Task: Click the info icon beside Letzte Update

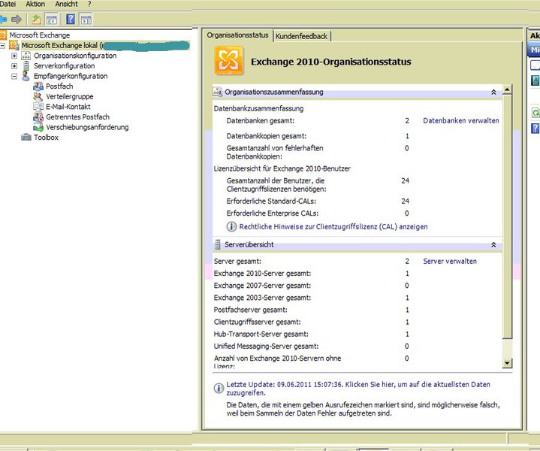Action: [219, 389]
